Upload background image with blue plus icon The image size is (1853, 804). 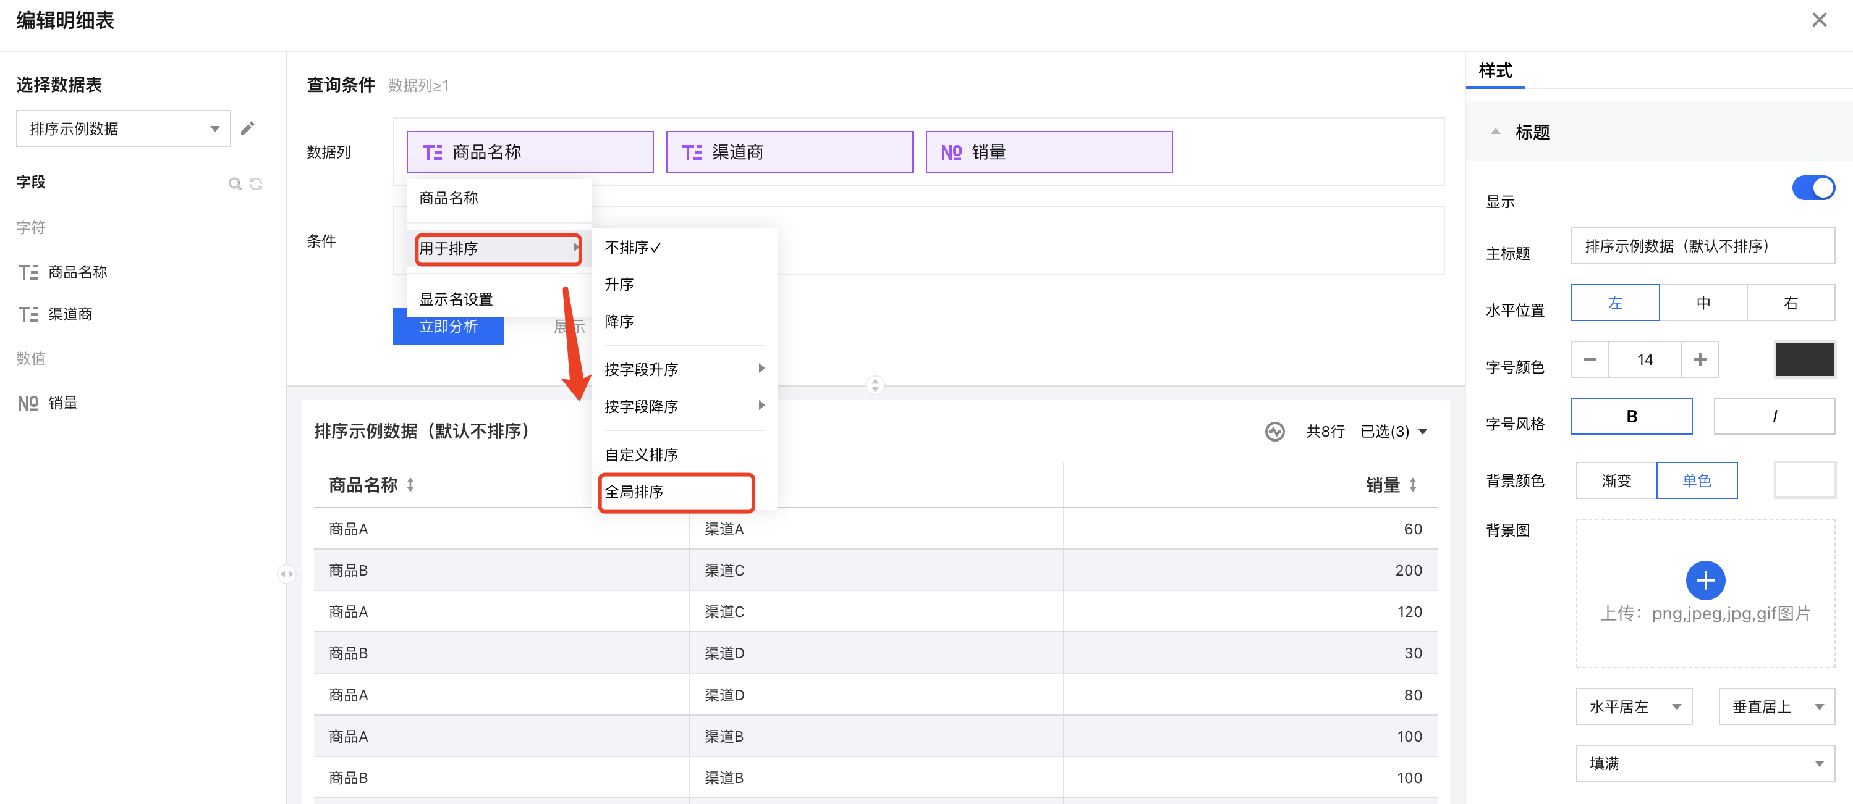(x=1705, y=580)
